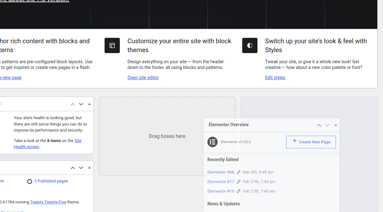Move the Site Health widget down
383x212 pixels.
click(81, 104)
